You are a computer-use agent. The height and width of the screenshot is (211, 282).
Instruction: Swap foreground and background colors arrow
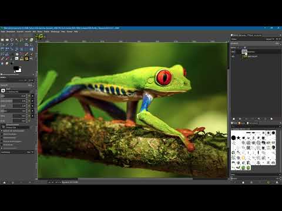[x=21, y=67]
